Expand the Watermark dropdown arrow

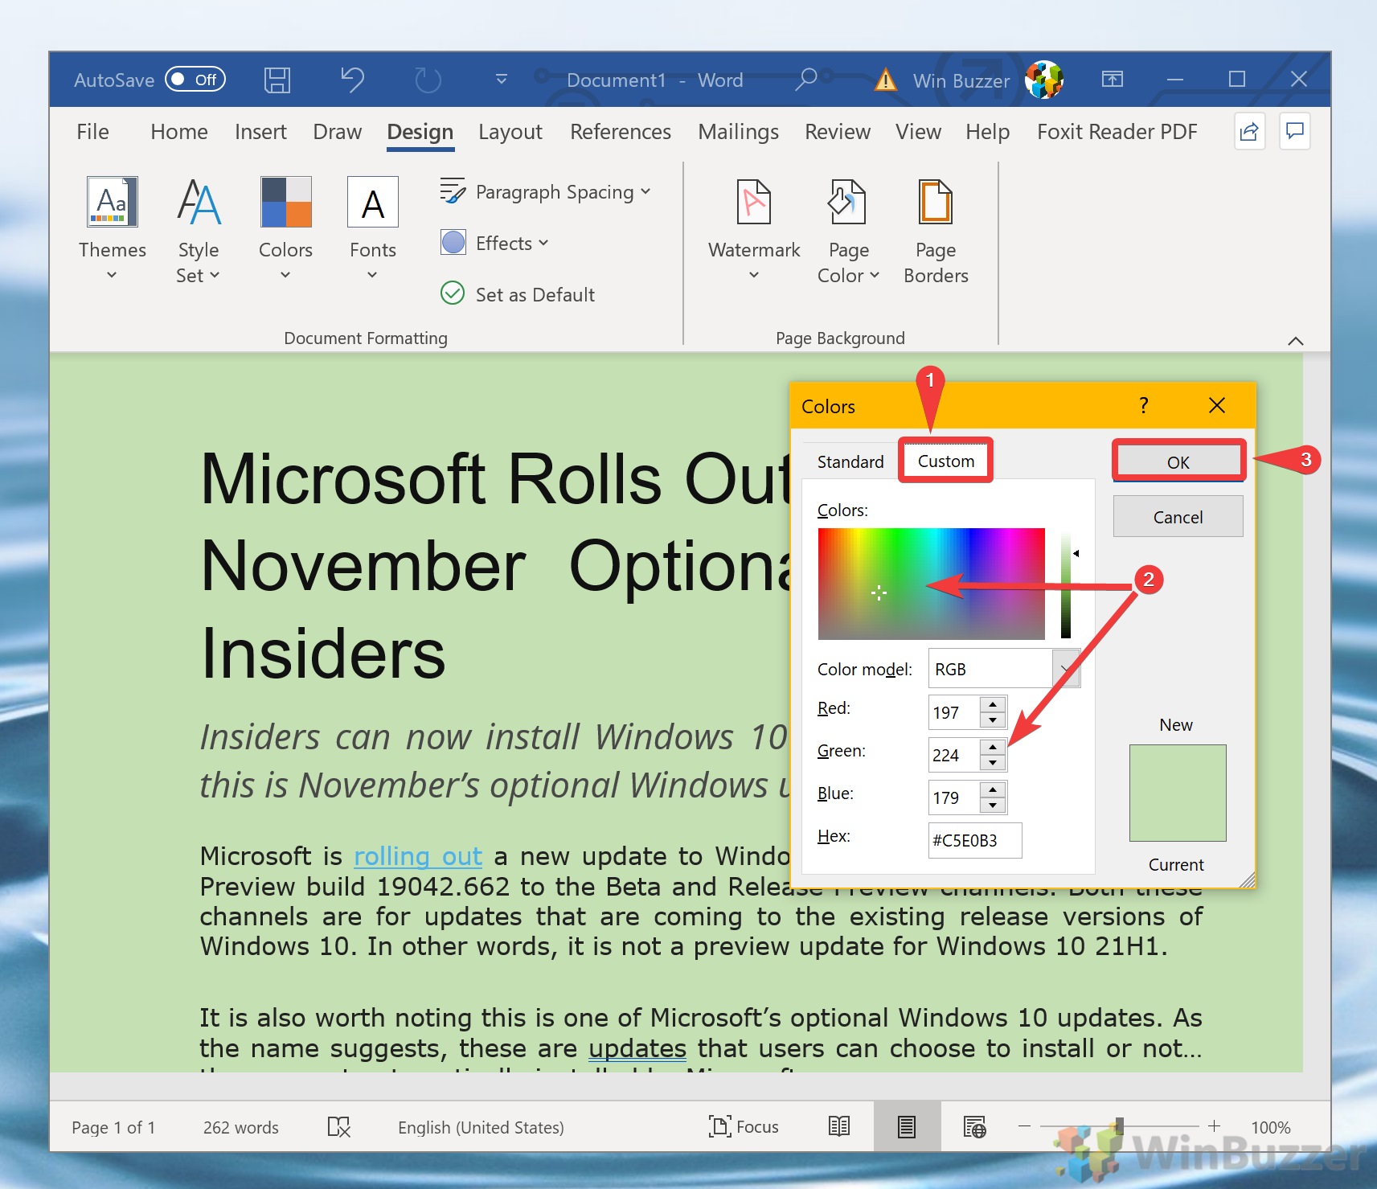[x=754, y=275]
